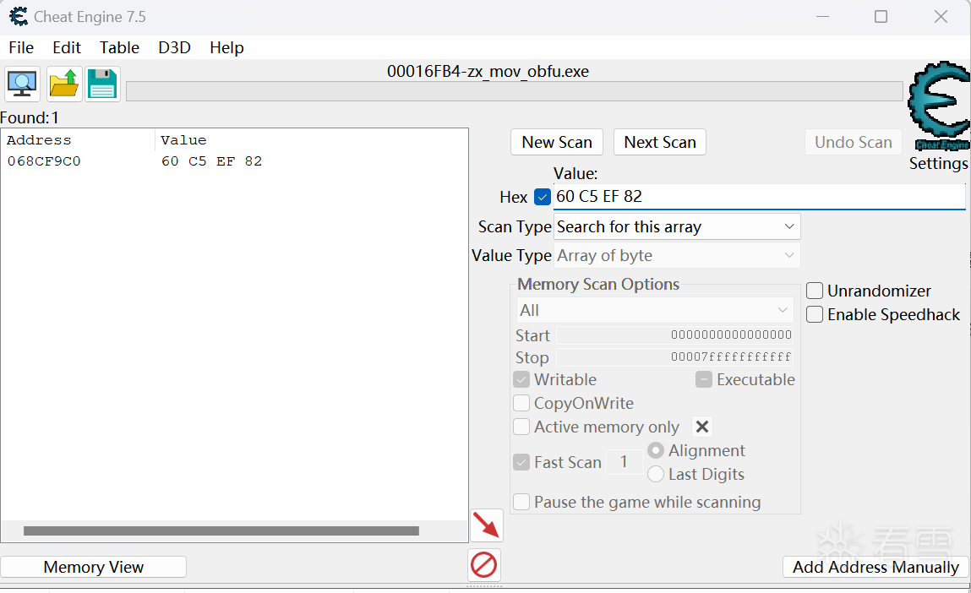
Task: Open the Table menu
Action: coord(119,47)
